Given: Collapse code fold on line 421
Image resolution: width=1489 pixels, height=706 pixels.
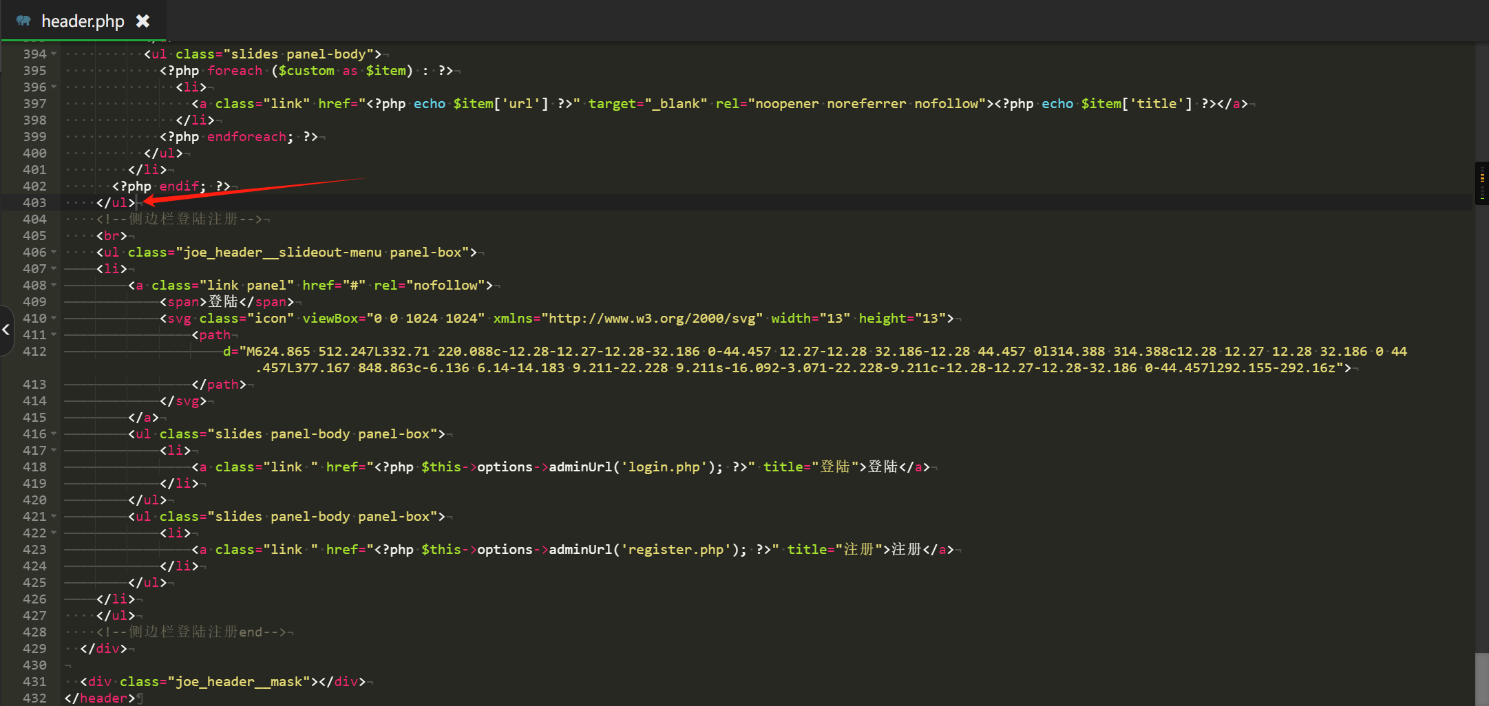Looking at the screenshot, I should (x=54, y=516).
